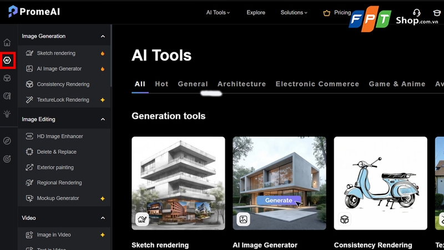Click sketch badge icon on Sketch rendering card
The image size is (444, 250).
coord(142,219)
